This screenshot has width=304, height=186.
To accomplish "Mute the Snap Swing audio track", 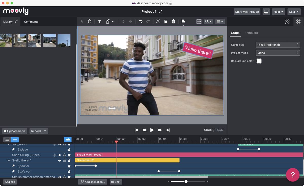I will (60, 155).
